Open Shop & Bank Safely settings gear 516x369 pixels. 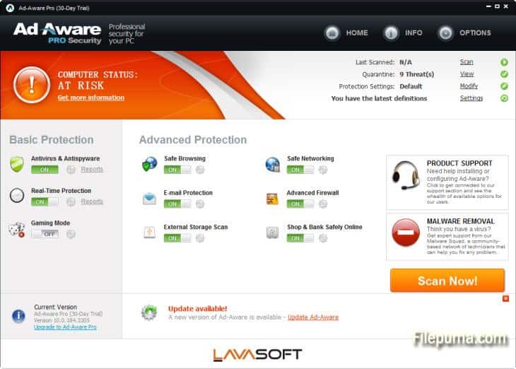coord(323,238)
